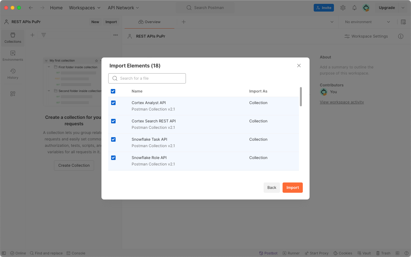Go to Home in top navigation

[x=56, y=8]
